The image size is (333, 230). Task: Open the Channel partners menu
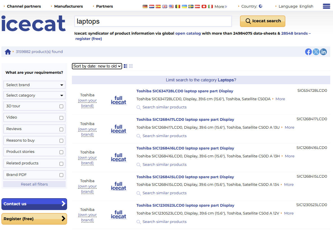(x=24, y=6)
